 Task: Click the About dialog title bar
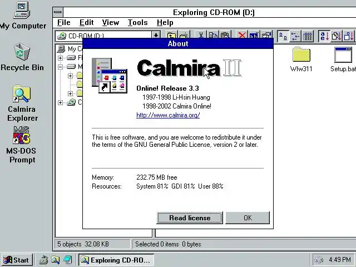(178, 43)
